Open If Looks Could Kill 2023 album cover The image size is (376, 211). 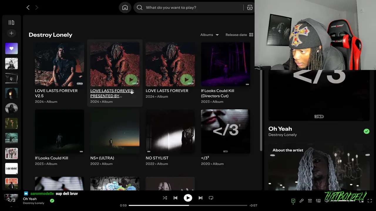[x=60, y=132]
